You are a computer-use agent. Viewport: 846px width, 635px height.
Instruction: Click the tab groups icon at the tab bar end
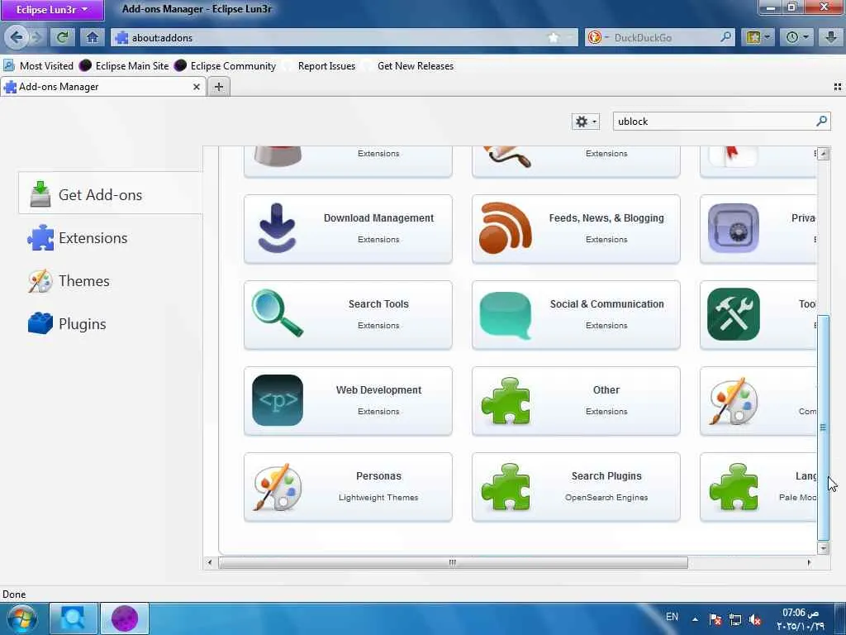click(x=838, y=86)
